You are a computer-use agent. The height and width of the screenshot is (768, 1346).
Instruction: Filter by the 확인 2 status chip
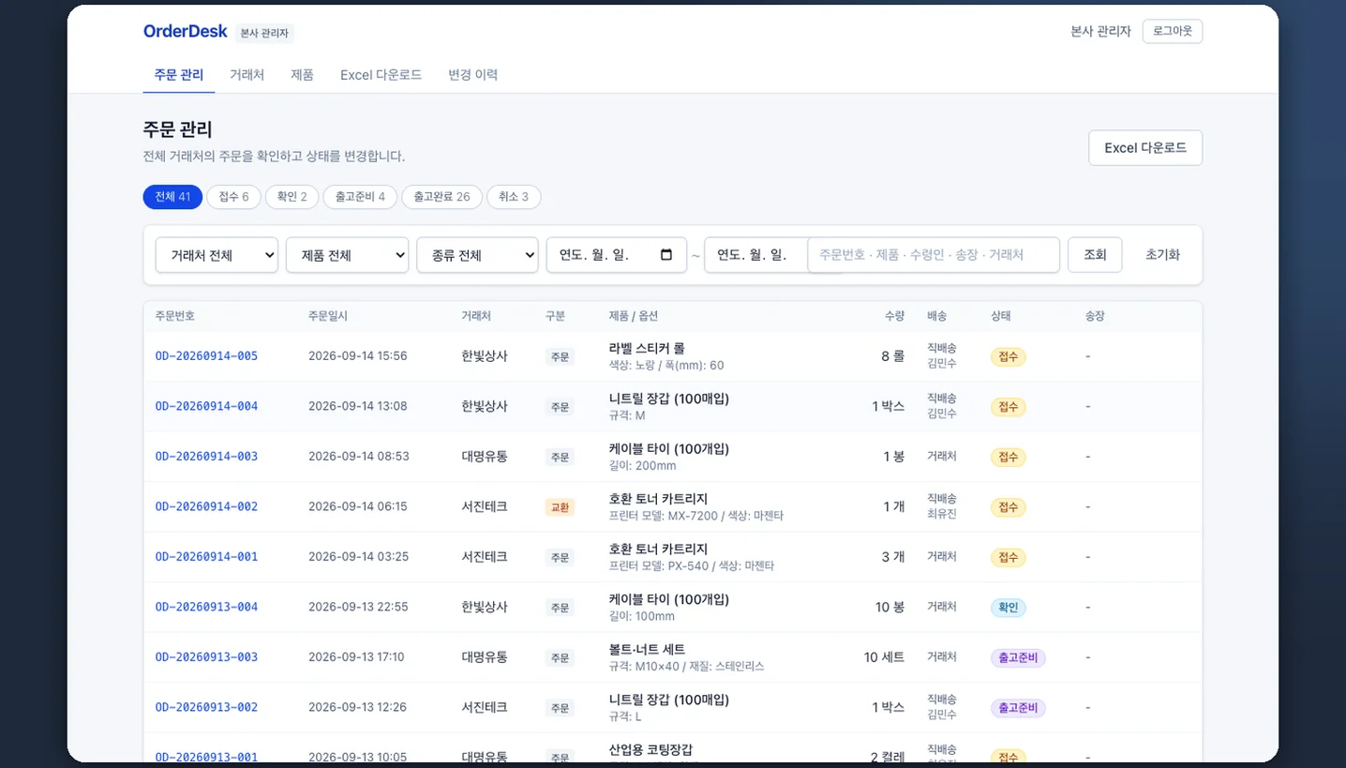292,197
